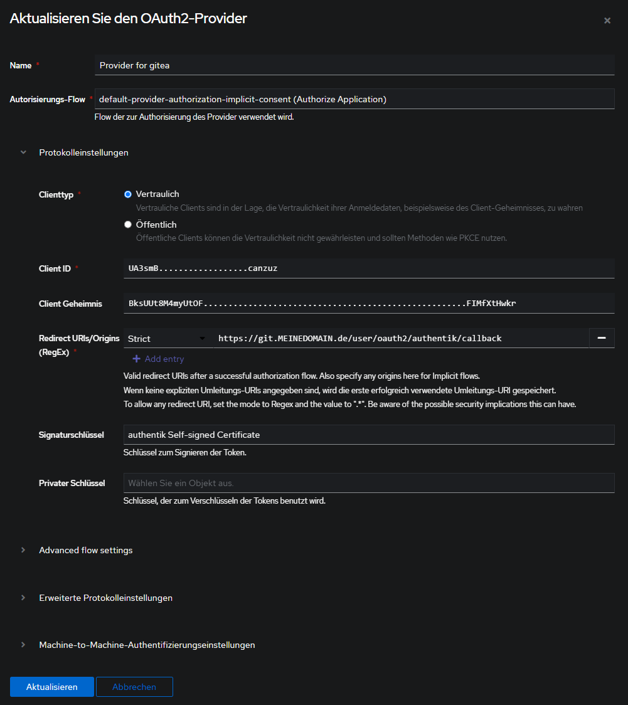Image resolution: width=628 pixels, height=705 pixels.
Task: Click into the Client Geheimnis field
Action: click(x=368, y=304)
